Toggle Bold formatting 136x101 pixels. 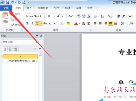click(27, 23)
